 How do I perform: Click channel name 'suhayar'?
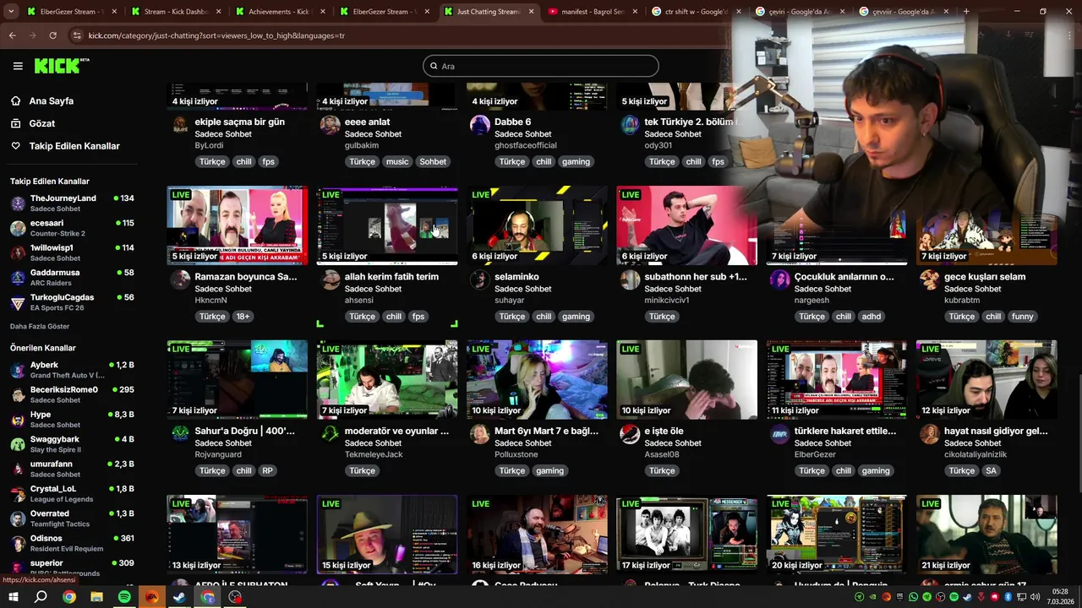click(x=510, y=300)
